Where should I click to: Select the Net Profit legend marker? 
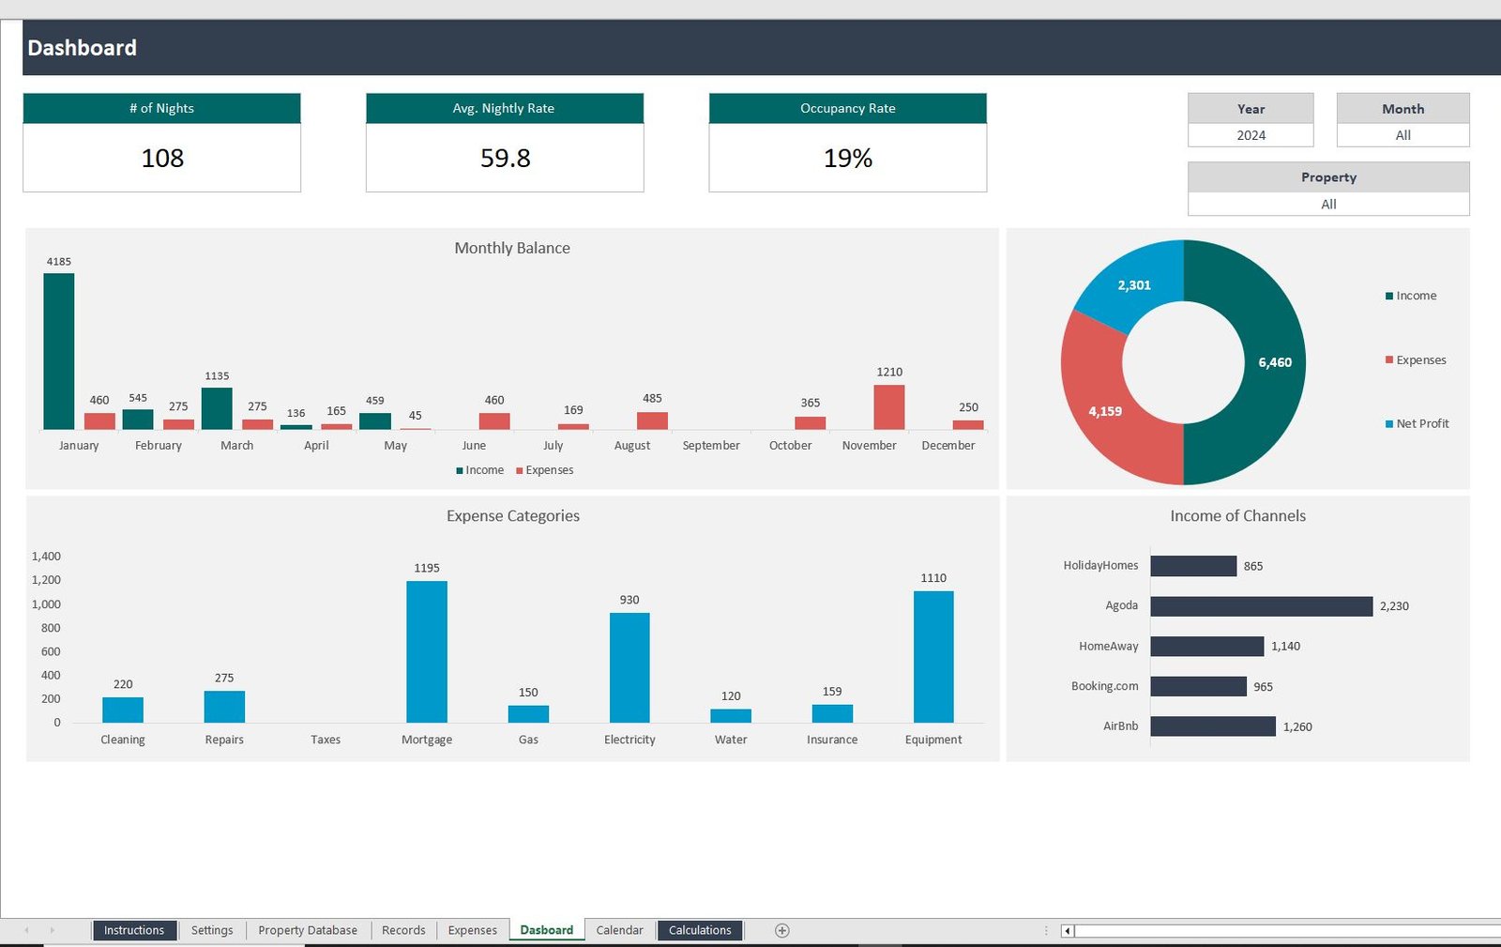coord(1389,424)
